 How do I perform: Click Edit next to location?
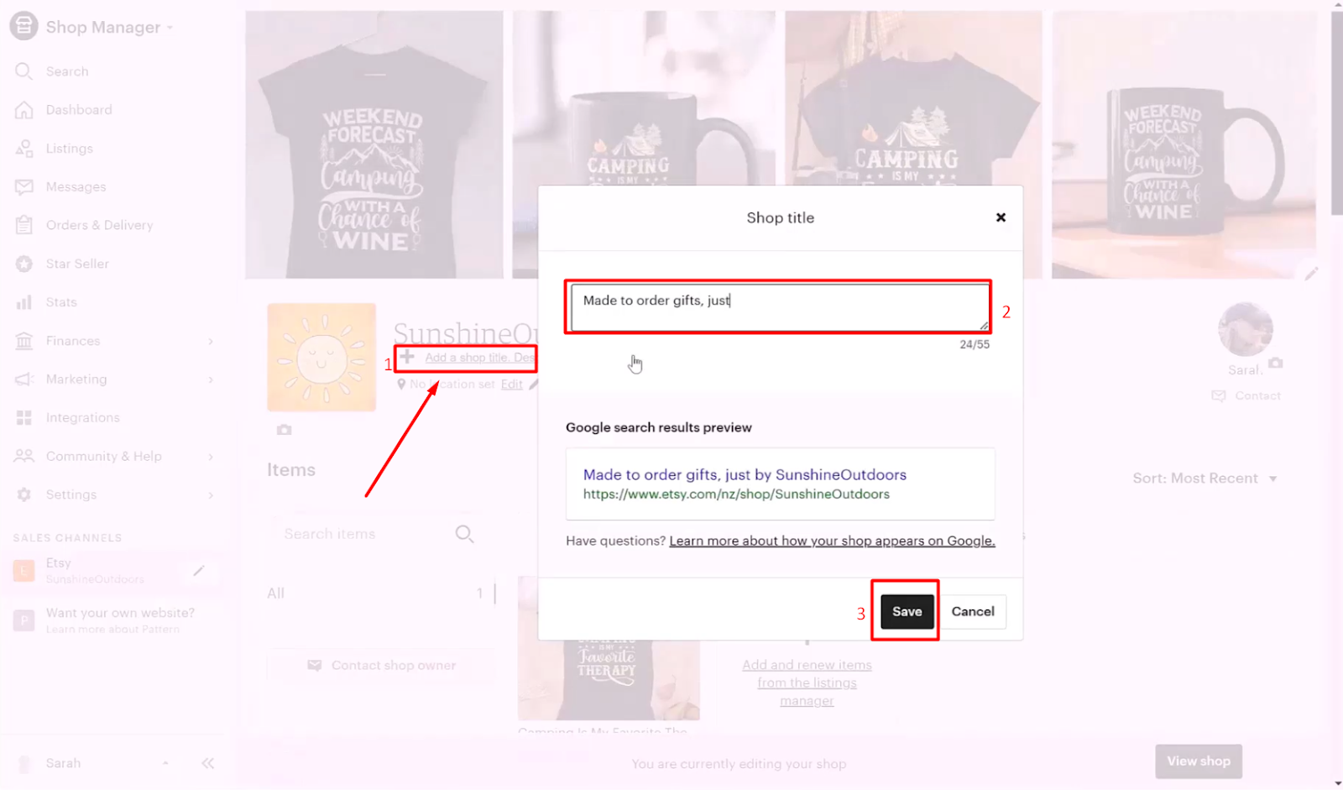pyautogui.click(x=511, y=385)
